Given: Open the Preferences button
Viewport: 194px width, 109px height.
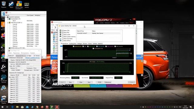Looking at the screenshot, I should pyautogui.click(x=108, y=82).
